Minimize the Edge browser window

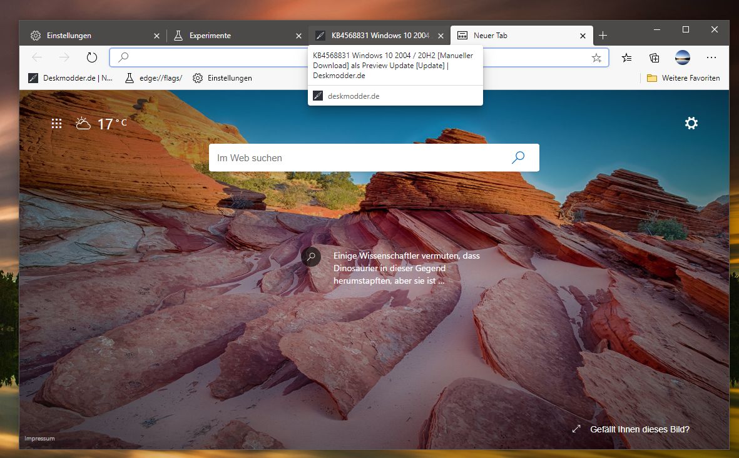(657, 29)
